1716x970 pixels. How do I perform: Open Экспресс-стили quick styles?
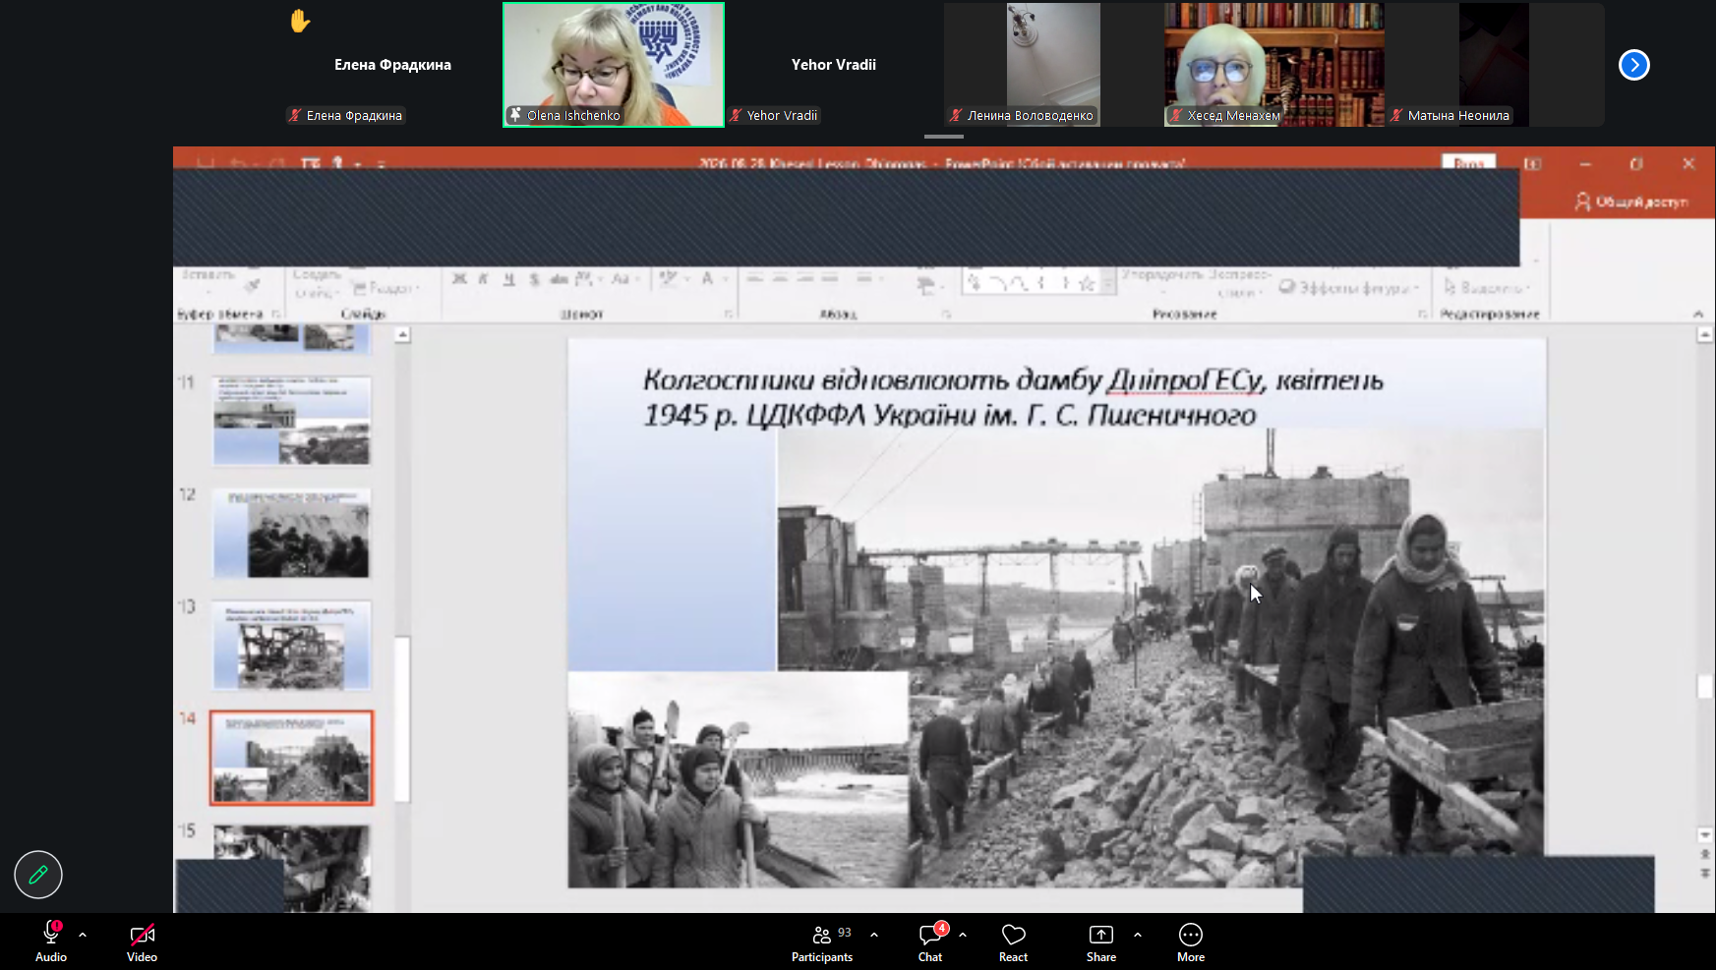pos(1240,283)
